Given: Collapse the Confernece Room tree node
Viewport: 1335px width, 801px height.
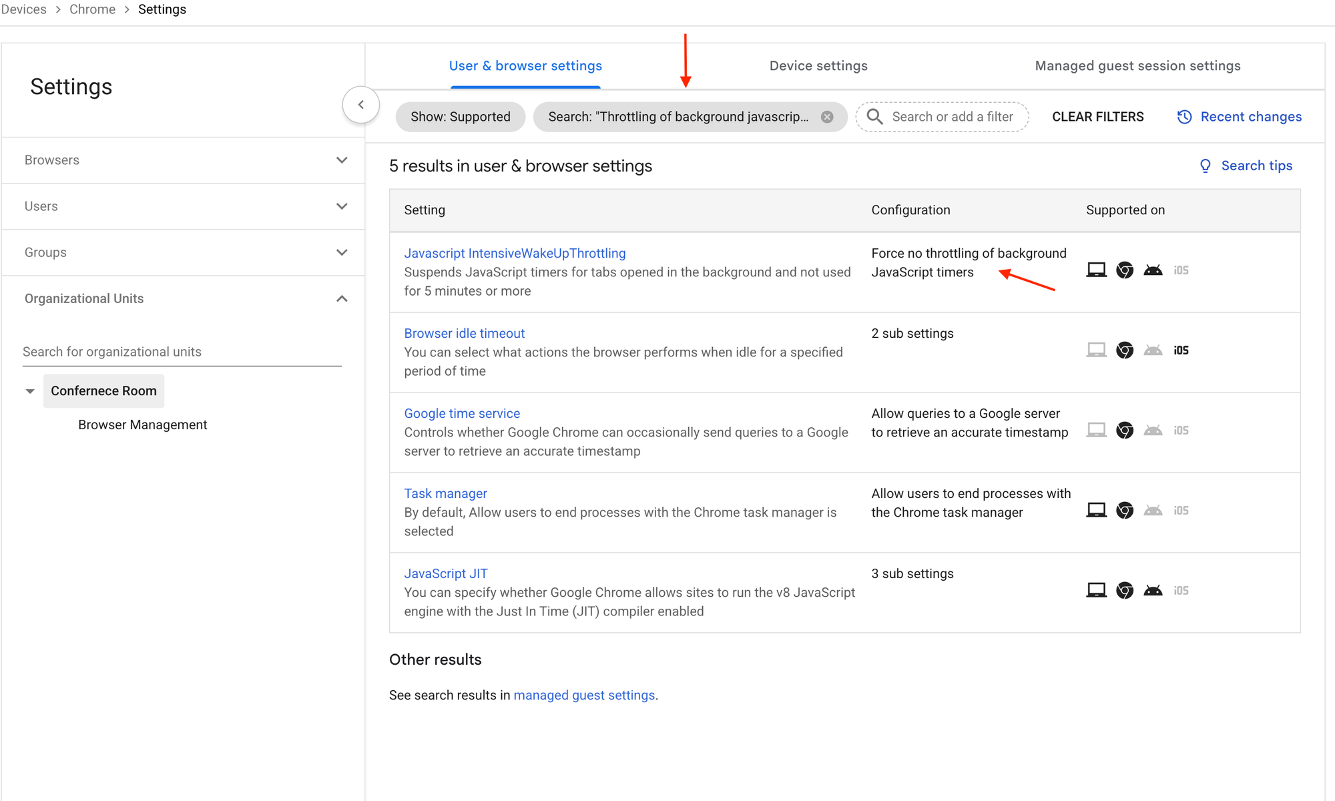Looking at the screenshot, I should (30, 391).
